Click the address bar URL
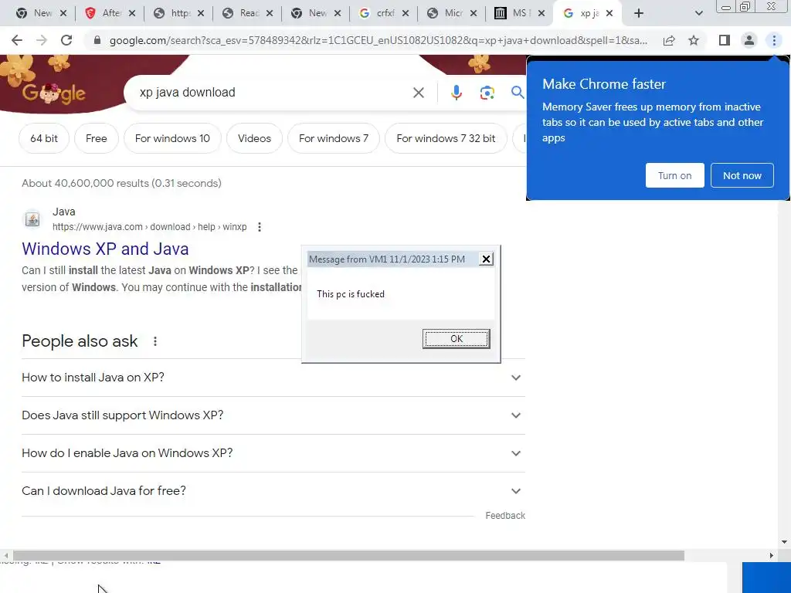Viewport: 791px width, 593px height. pos(379,40)
